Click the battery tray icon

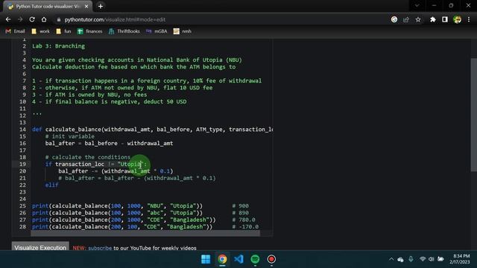coord(440,259)
